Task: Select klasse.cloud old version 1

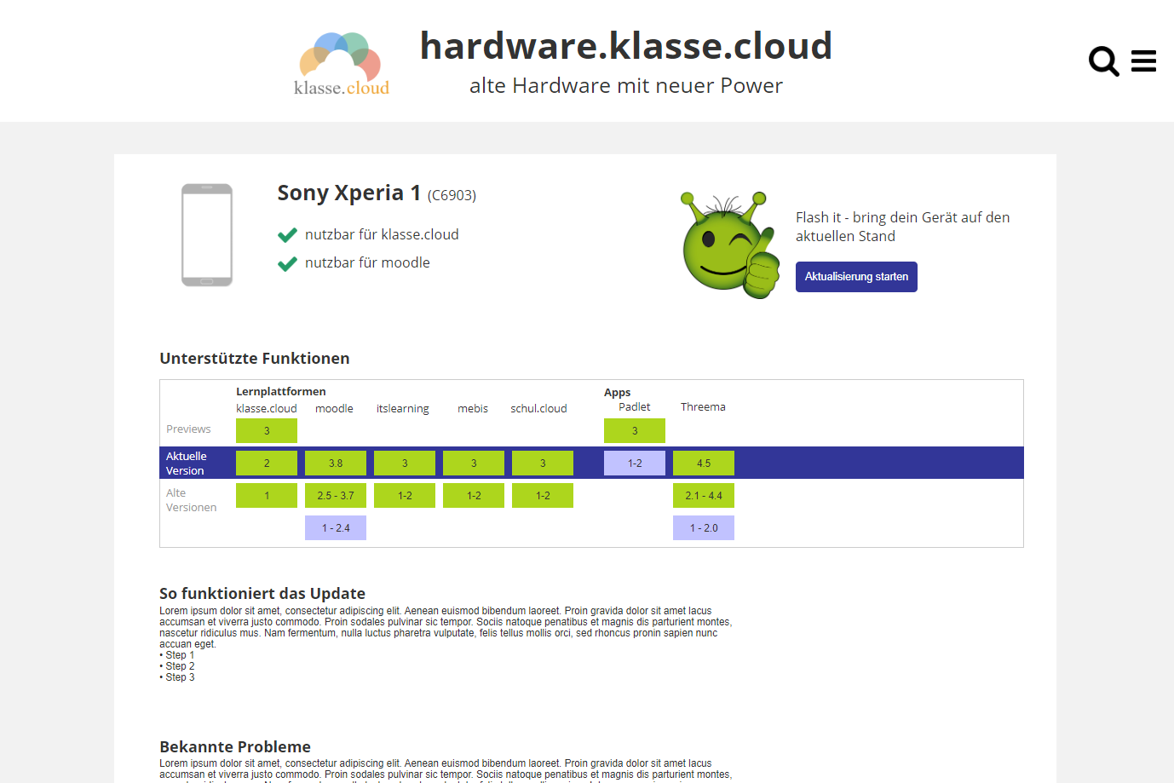Action: coord(267,496)
